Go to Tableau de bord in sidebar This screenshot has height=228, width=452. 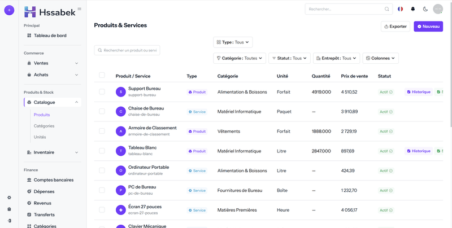pos(50,36)
